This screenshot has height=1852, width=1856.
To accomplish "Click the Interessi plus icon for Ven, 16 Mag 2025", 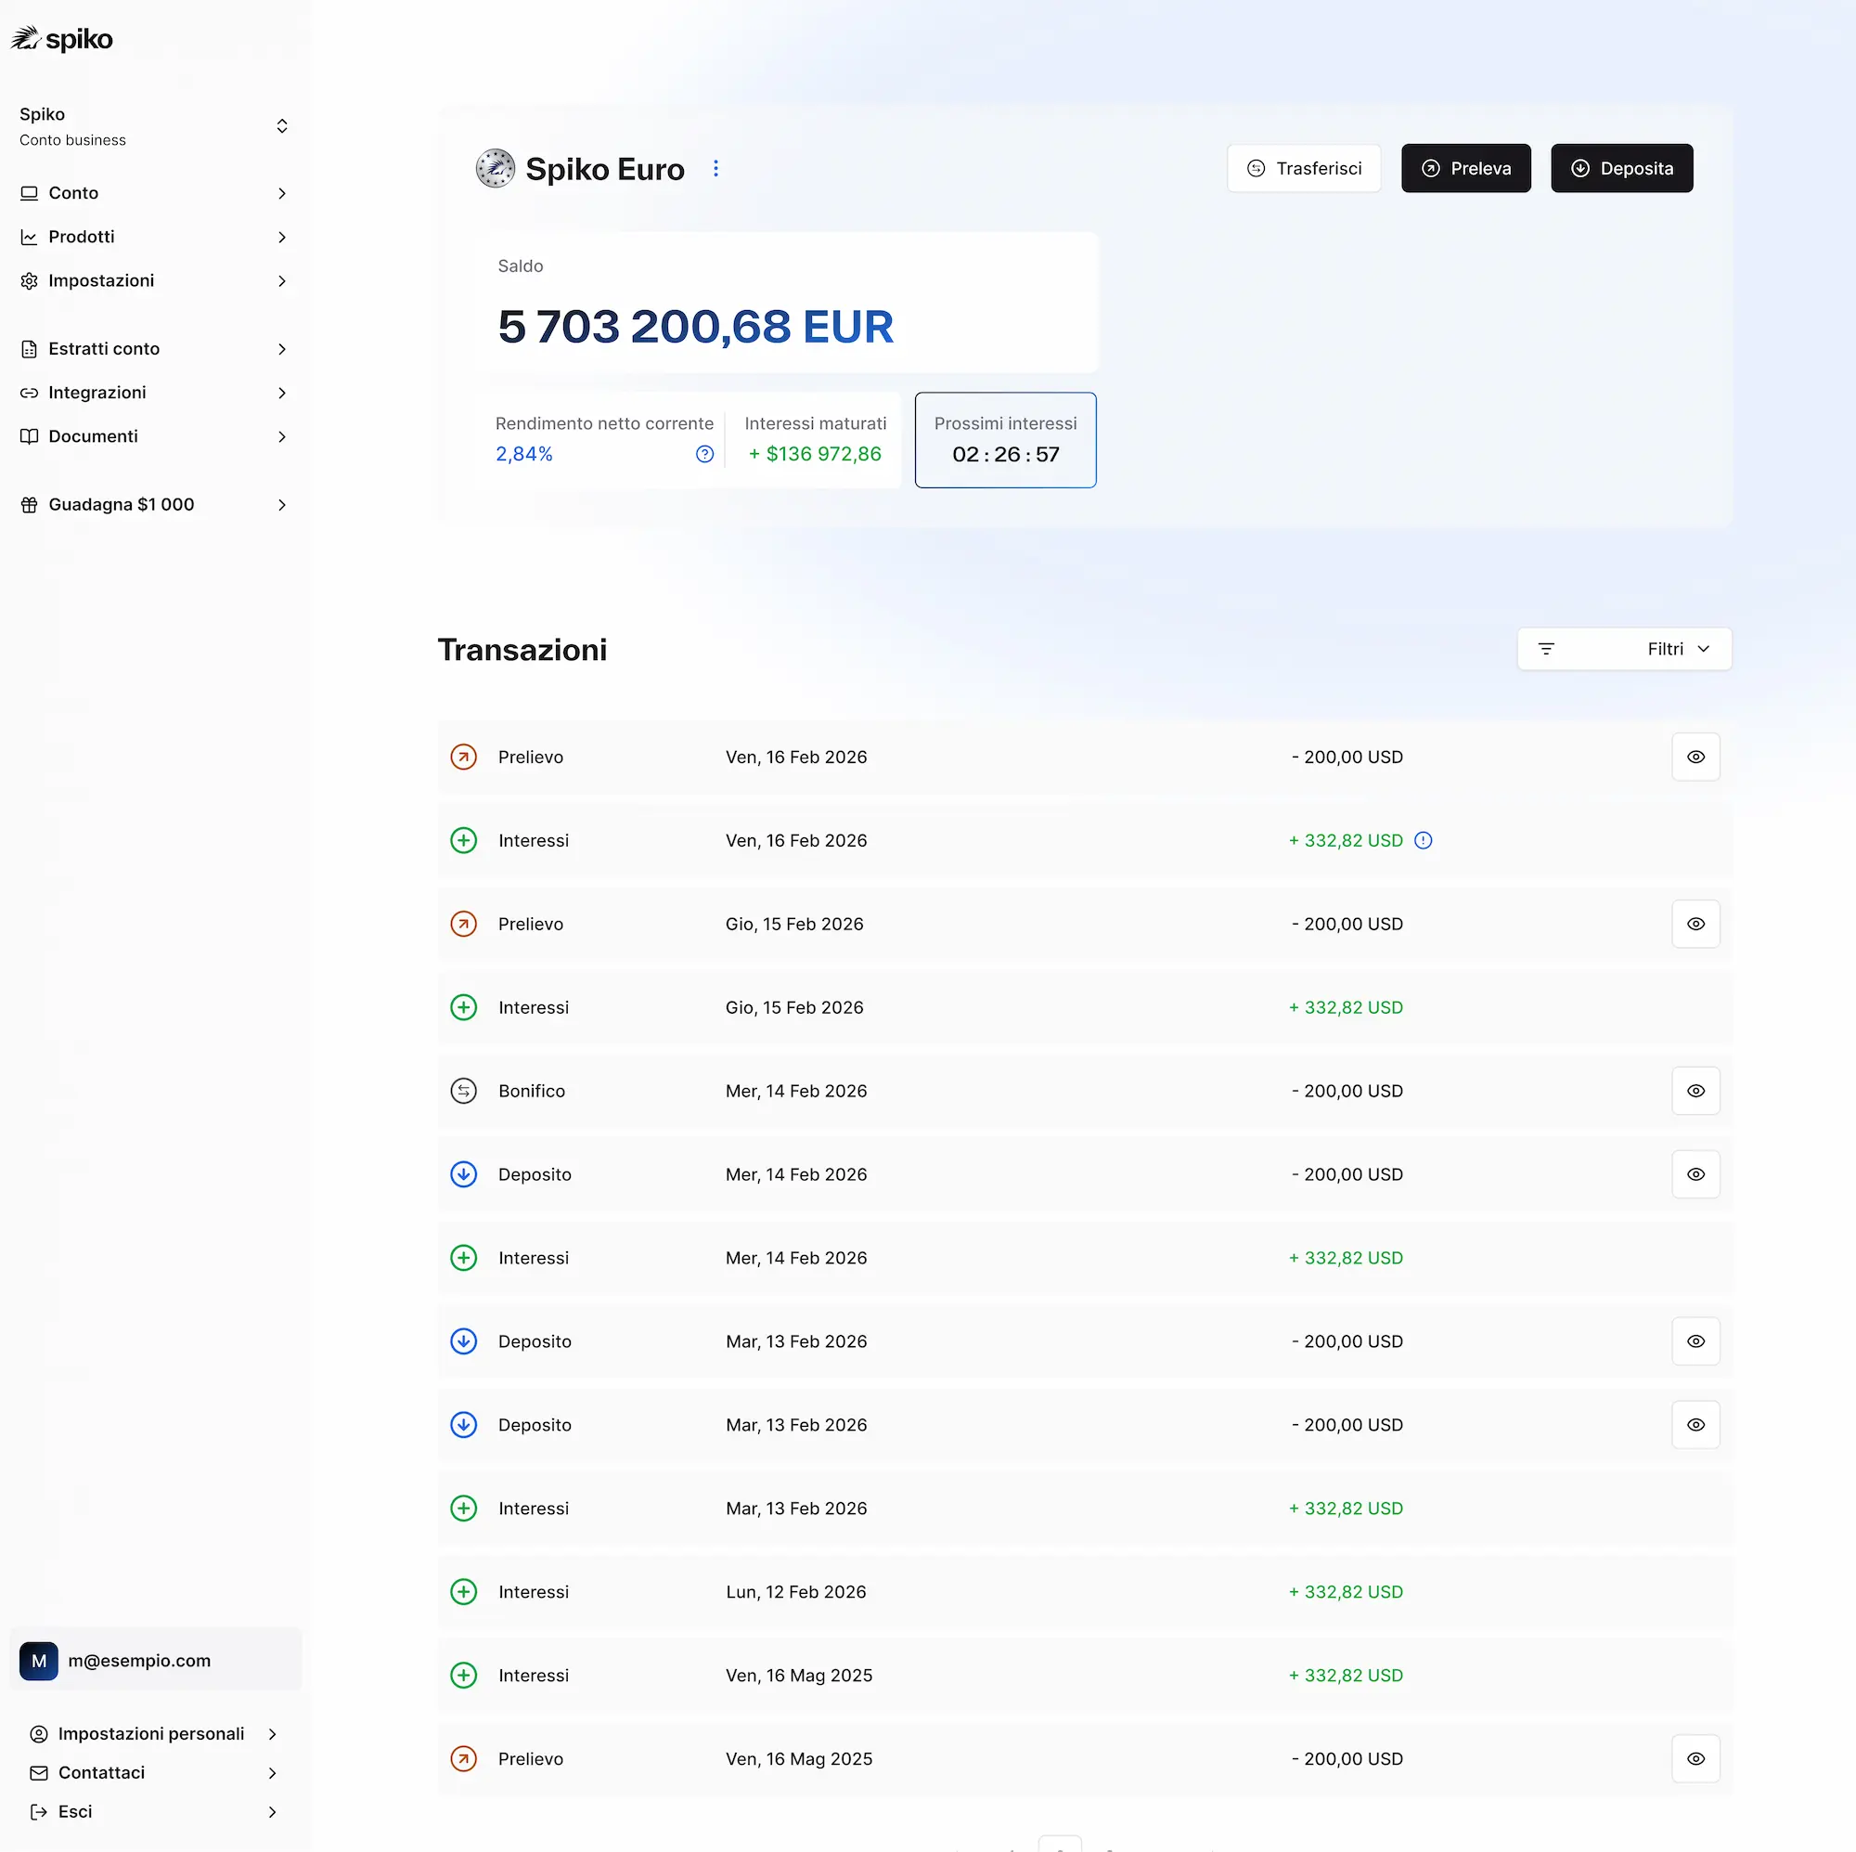I will tap(464, 1676).
